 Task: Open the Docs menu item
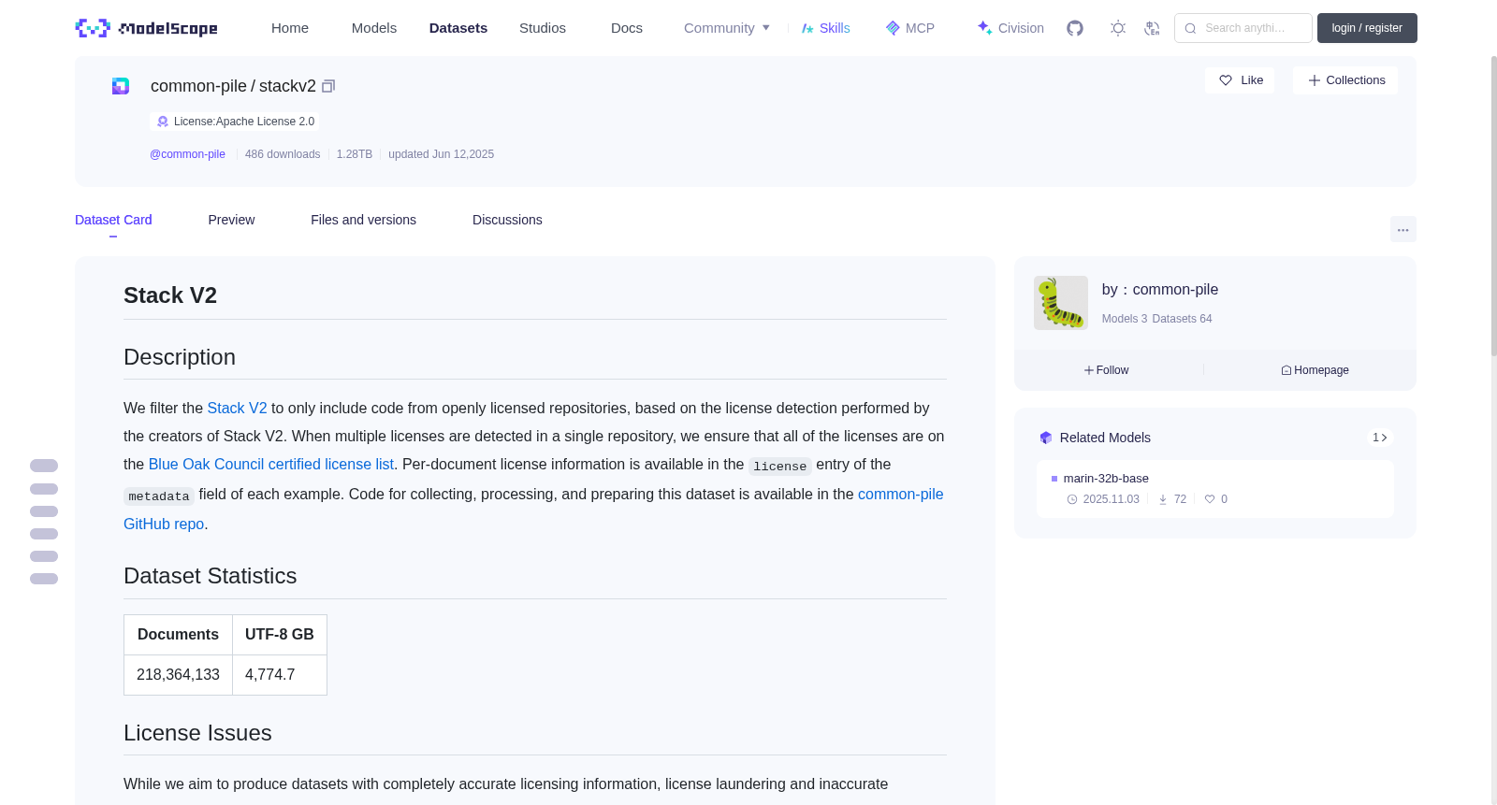pyautogui.click(x=627, y=28)
